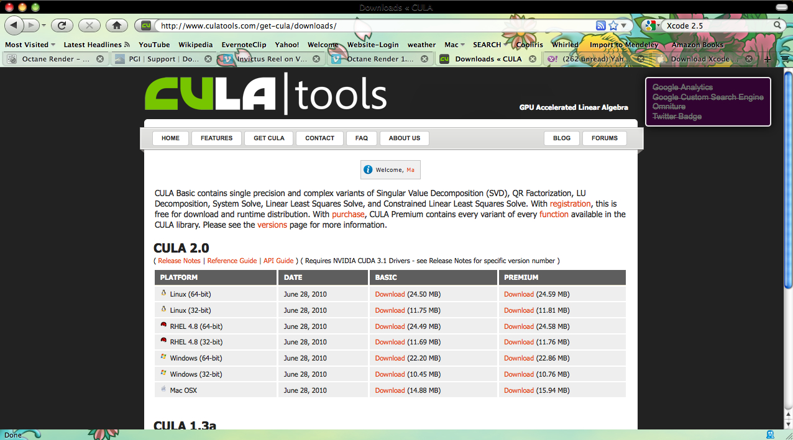The image size is (793, 440).
Task: Close the PGI Support tab
Action: (x=208, y=59)
